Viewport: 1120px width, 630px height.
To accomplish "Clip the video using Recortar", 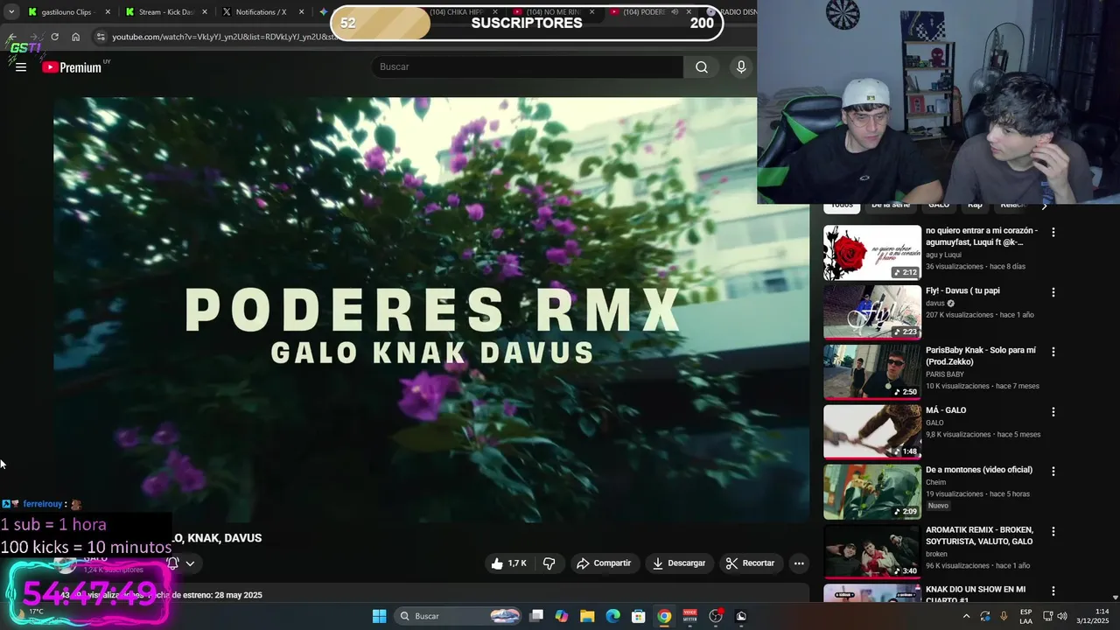I will [x=751, y=563].
